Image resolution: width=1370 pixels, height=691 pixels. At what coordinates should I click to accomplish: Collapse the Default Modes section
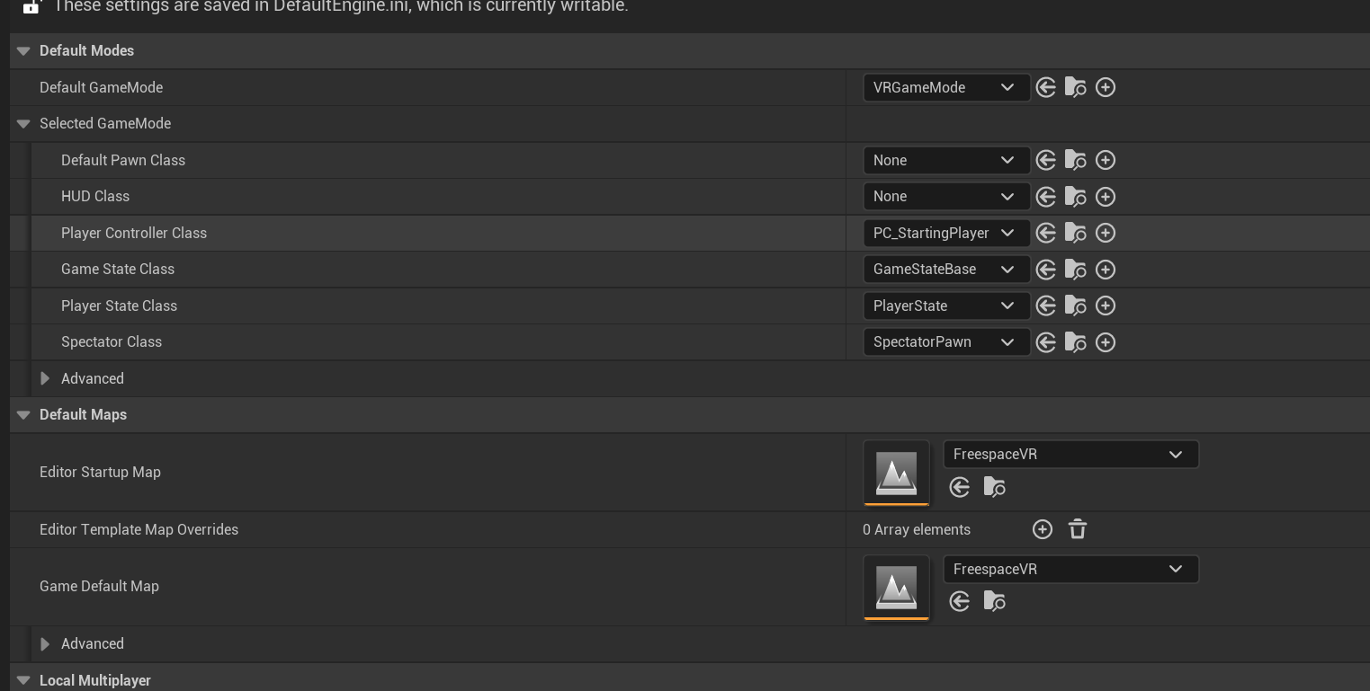tap(23, 51)
